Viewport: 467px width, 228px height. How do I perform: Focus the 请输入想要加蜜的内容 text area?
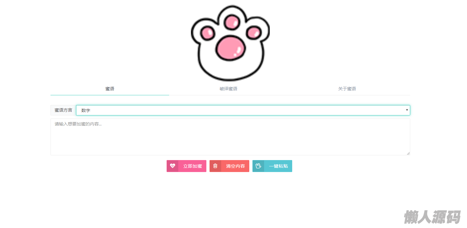(230, 137)
